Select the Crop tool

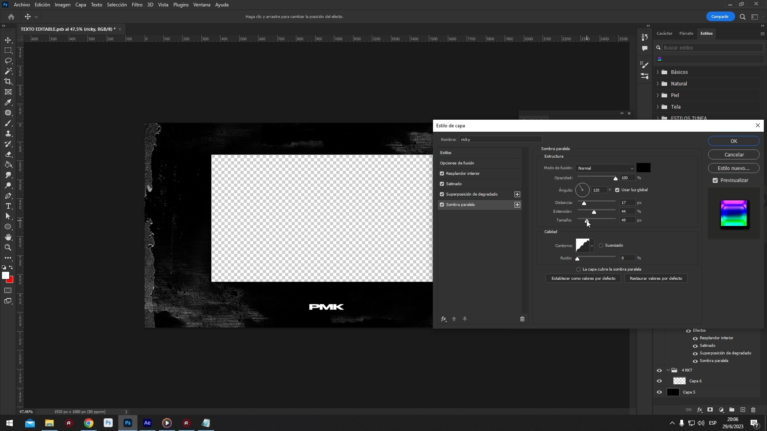coord(8,81)
